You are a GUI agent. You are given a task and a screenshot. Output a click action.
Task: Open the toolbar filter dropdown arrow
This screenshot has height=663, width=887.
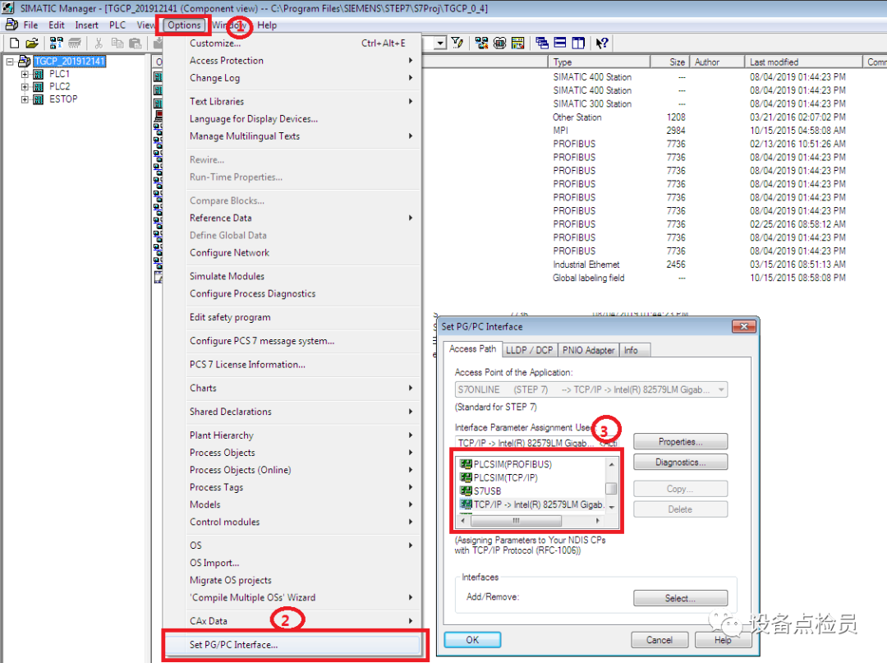pos(441,43)
